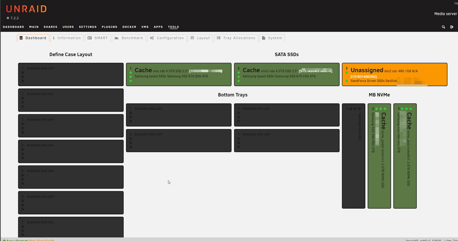The image size is (458, 241).
Task: Open the PLUGINS page
Action: pyautogui.click(x=109, y=27)
